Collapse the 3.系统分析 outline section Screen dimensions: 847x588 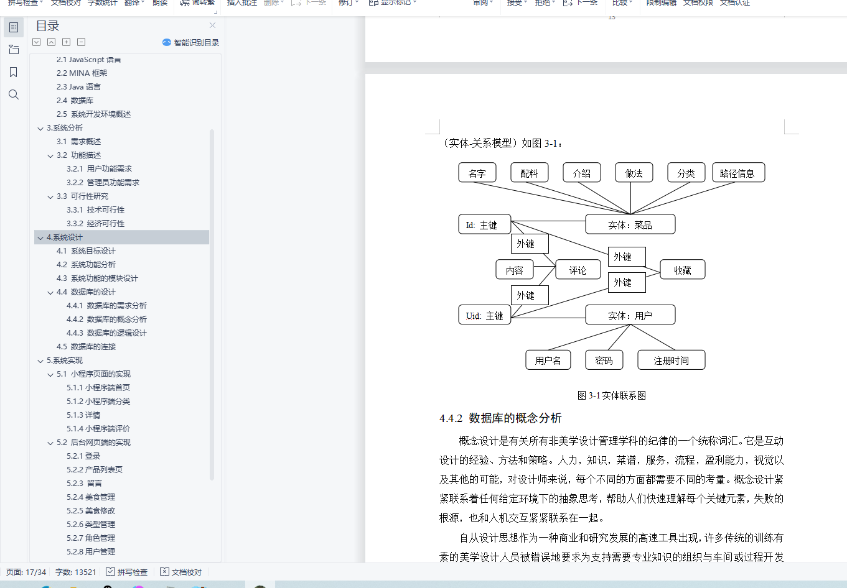pyautogui.click(x=41, y=129)
